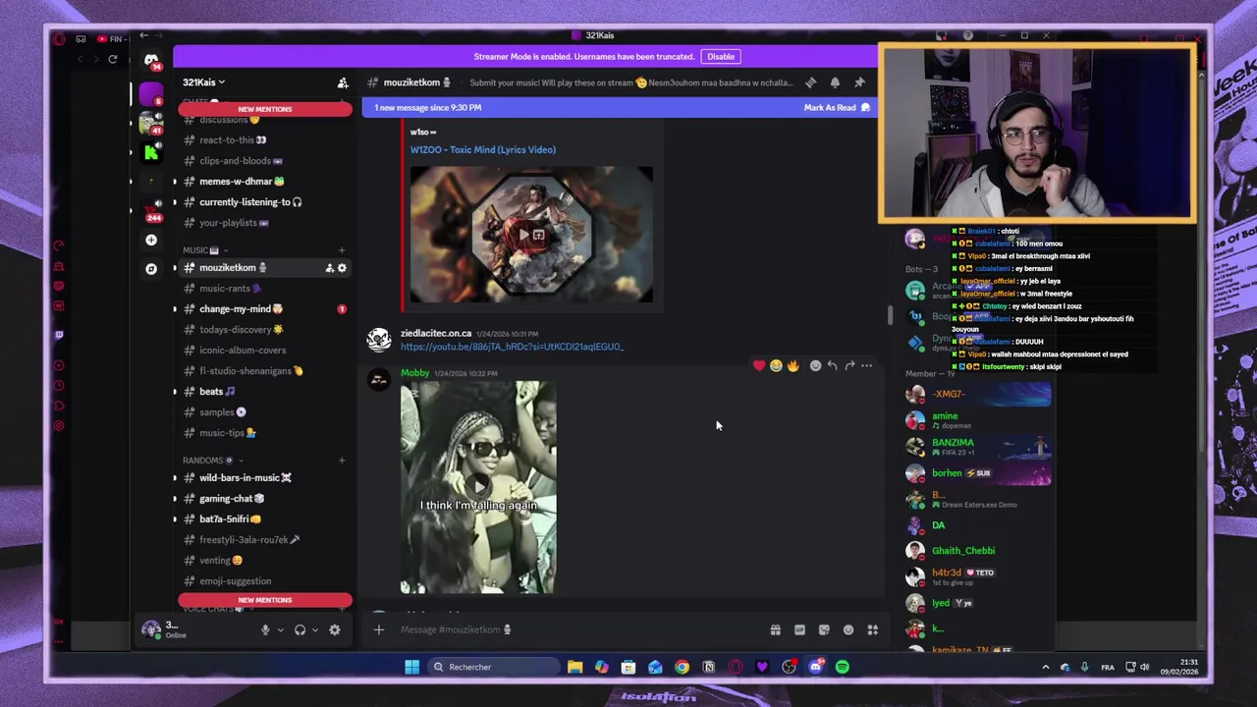Add channel to RANDOMS category plus
This screenshot has height=707, width=1257.
(342, 461)
